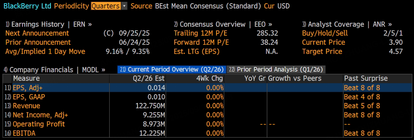Click Beat 5 of 8 for Revenue
The image size is (414, 140).
click(x=362, y=106)
